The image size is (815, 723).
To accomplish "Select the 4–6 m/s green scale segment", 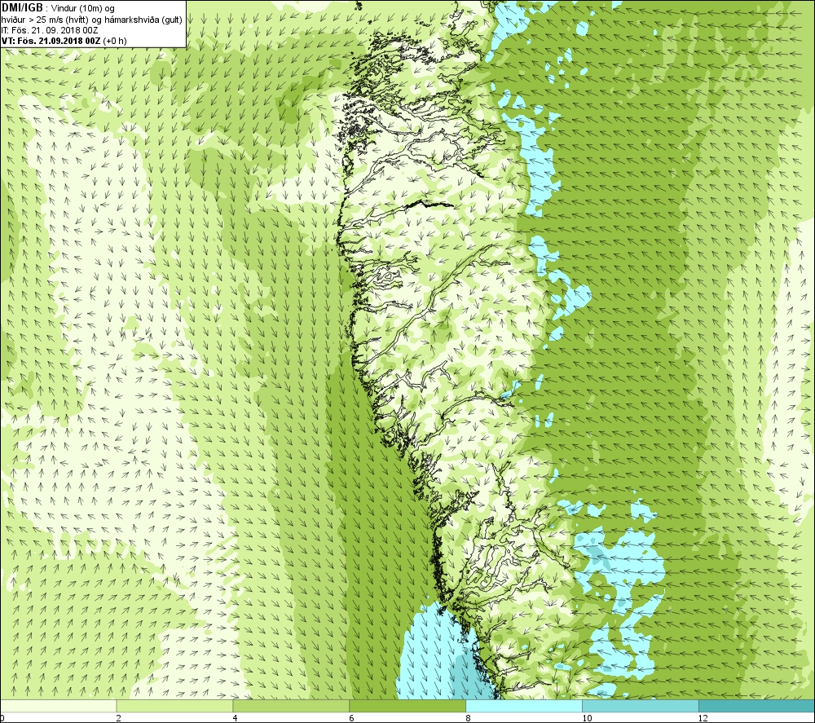I will 291,706.
